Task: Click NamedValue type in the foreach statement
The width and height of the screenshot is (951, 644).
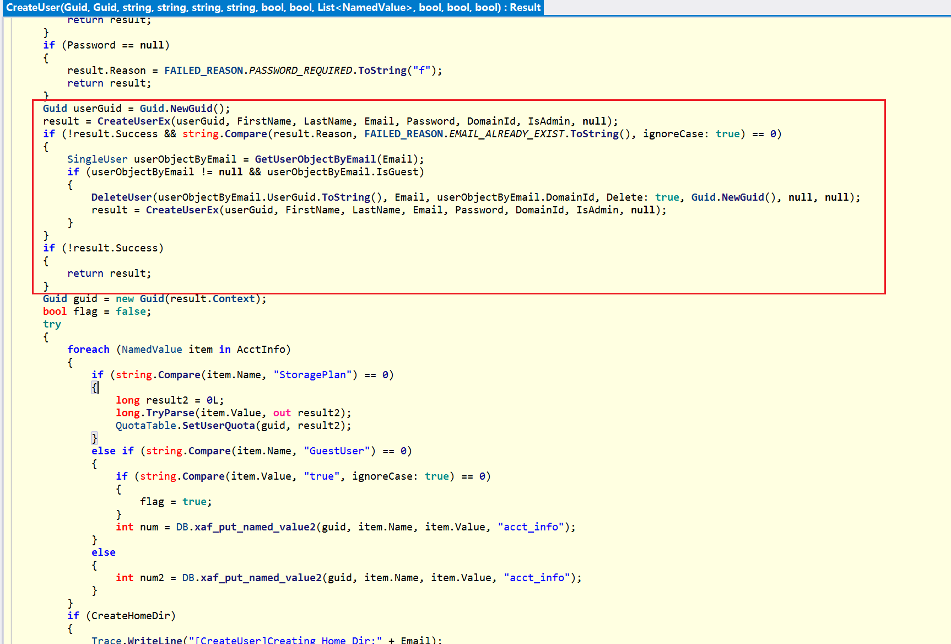Action: click(152, 350)
